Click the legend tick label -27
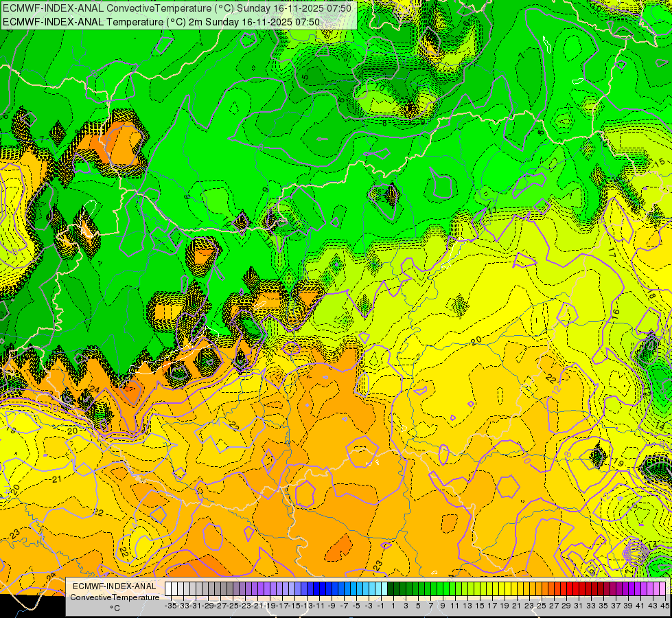This screenshot has width=672, height=618. pyautogui.click(x=221, y=606)
